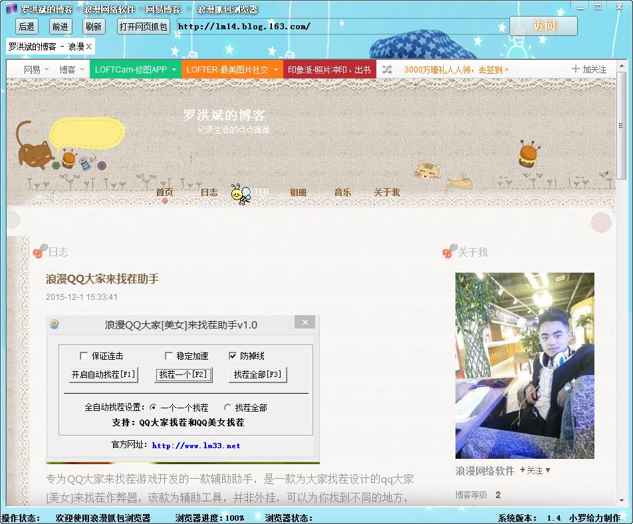The image size is (633, 524).
Task: Click the small globe icon in the 找茬助手 window
Action: click(x=55, y=324)
